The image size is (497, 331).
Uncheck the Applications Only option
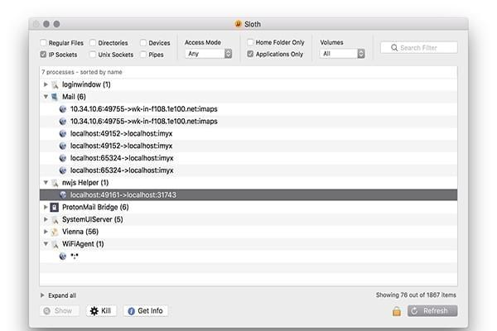pos(250,54)
